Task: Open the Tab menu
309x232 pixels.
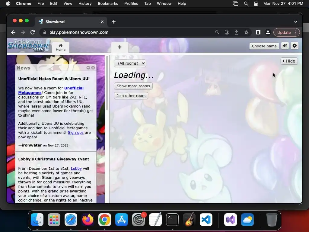Action: click(147, 4)
